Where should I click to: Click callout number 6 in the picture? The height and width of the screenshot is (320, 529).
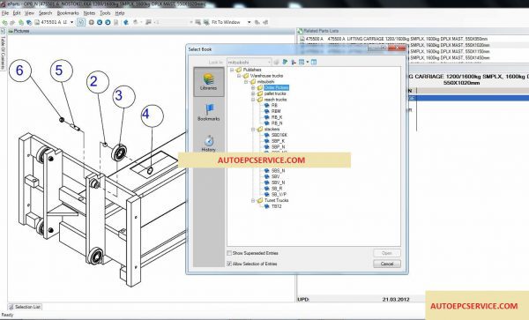tap(20, 71)
